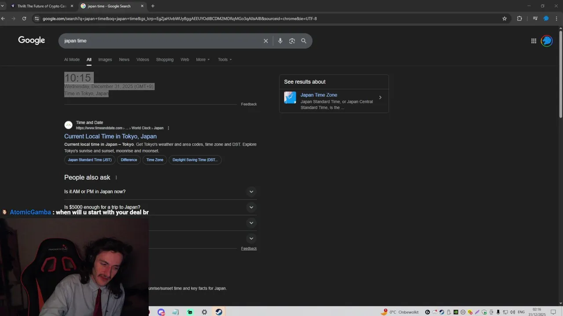Click the Japan Standard Time (JST) chip
The height and width of the screenshot is (316, 563).
click(x=90, y=160)
